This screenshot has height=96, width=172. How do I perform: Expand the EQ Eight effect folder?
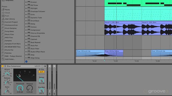tap(26, 8)
